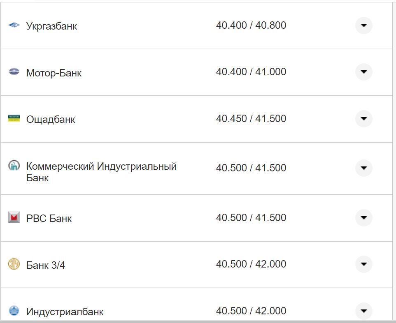The width and height of the screenshot is (396, 323).
Task: Click the Мотор-Банк name link
Action: (54, 72)
